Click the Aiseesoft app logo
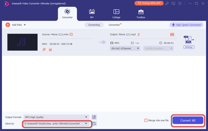Screen dimensions: 208x131 [x=6, y=4]
